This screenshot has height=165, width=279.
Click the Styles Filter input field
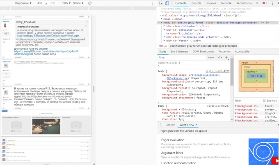point(181,57)
